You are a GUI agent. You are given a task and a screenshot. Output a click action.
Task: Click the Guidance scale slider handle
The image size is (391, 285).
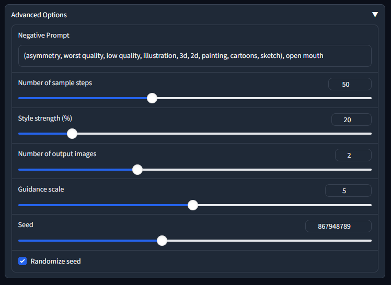tap(193, 205)
